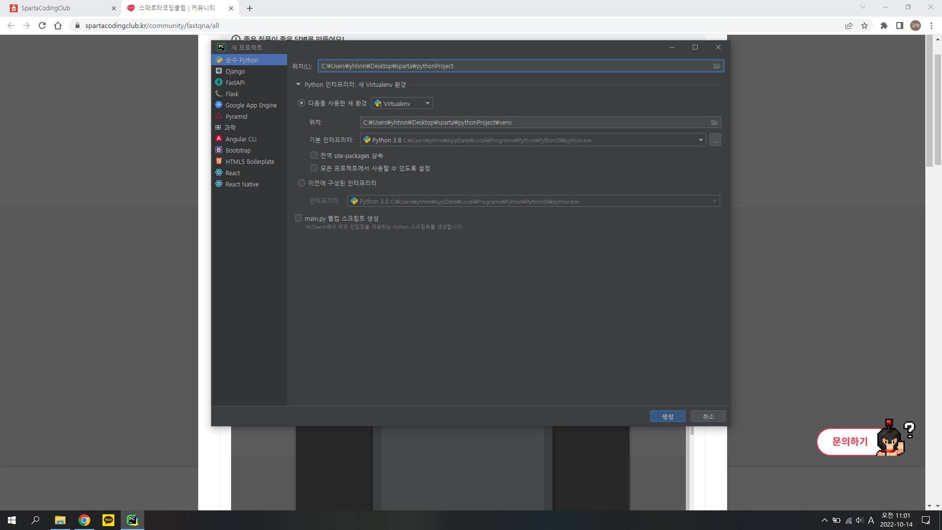Image resolution: width=942 pixels, height=530 pixels.
Task: Switch to the SpartaCodingClub browser tab
Action: click(x=61, y=8)
